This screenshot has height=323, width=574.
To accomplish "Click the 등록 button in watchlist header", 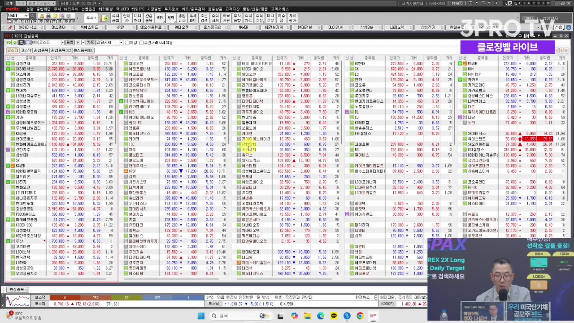I will click(70, 42).
